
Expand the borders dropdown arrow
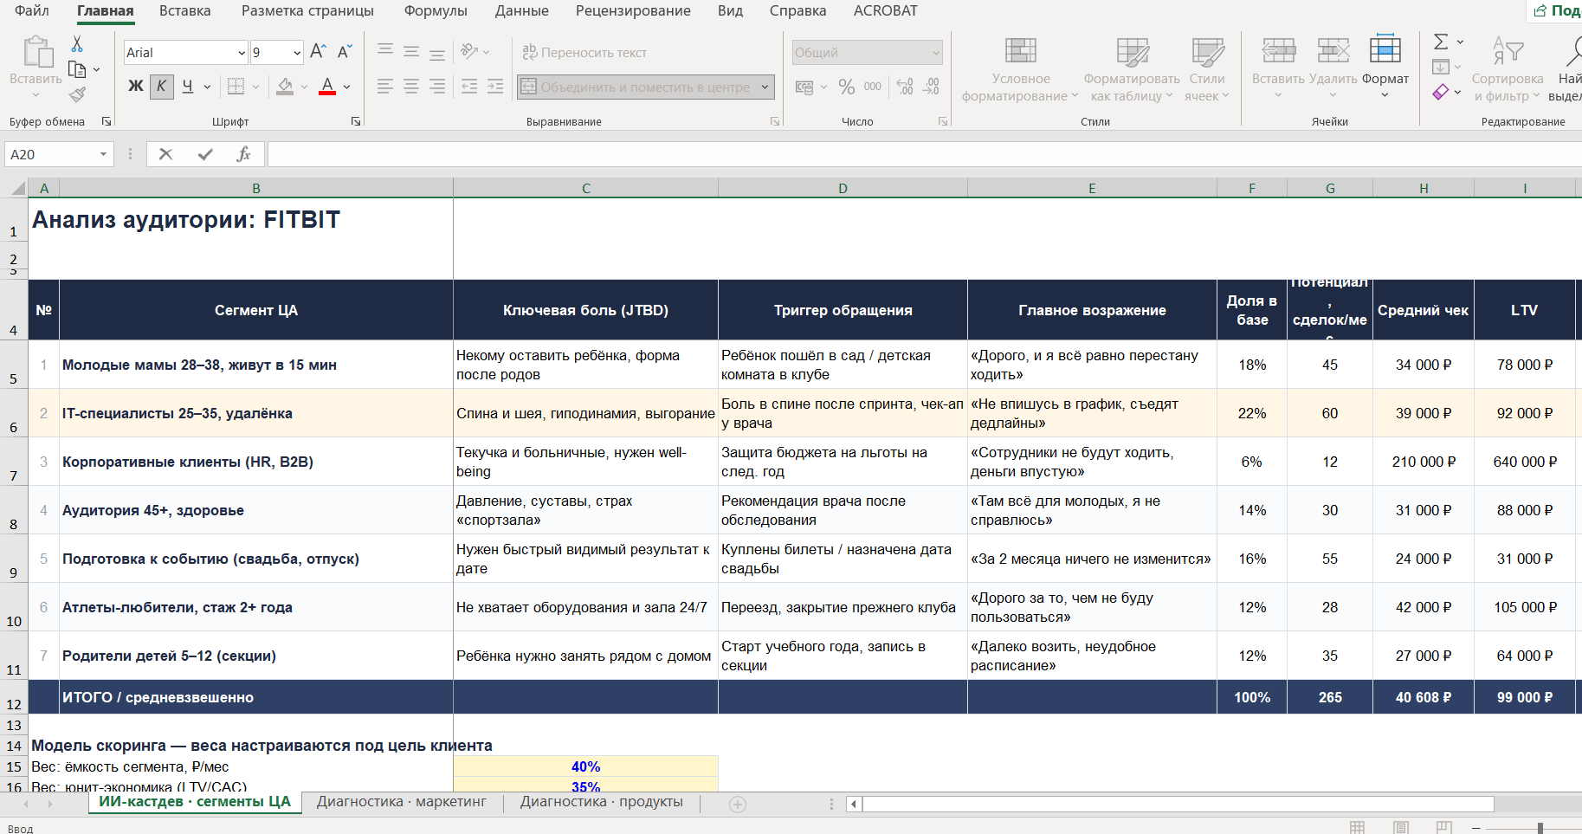tap(256, 87)
